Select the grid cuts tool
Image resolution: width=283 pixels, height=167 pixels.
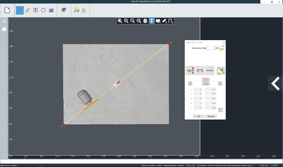pyautogui.click(x=35, y=10)
